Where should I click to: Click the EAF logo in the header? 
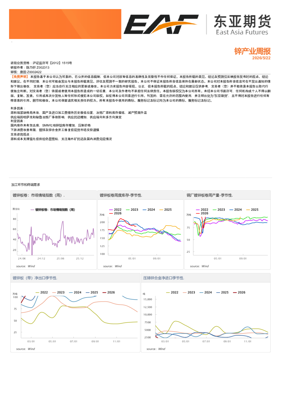point(161,24)
